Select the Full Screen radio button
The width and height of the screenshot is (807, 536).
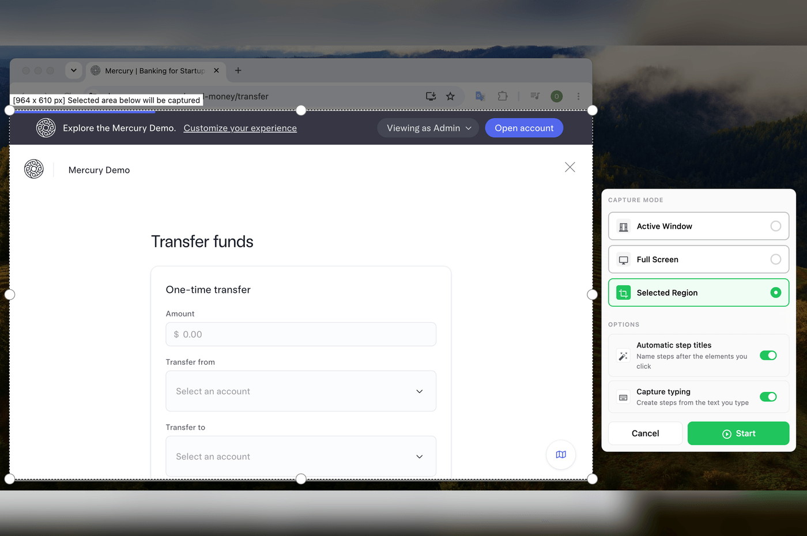[x=776, y=259]
